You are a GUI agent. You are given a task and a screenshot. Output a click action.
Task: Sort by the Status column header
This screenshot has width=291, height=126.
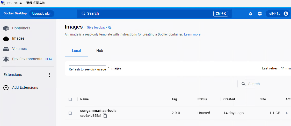tap(202, 99)
